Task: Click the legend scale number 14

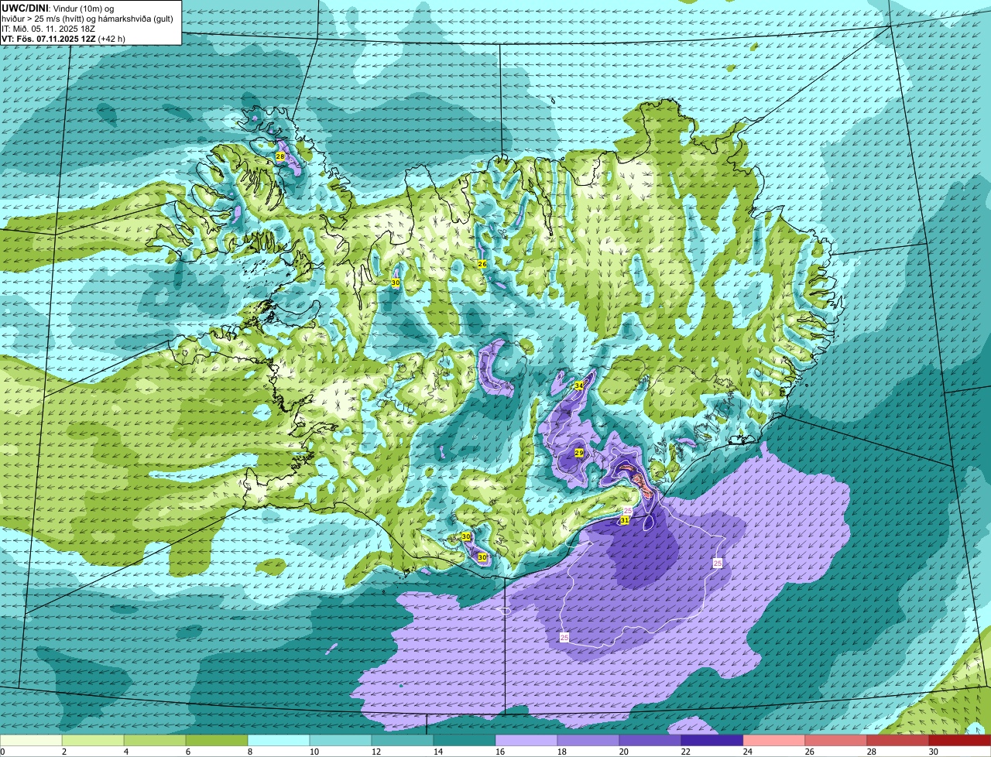Action: click(438, 752)
